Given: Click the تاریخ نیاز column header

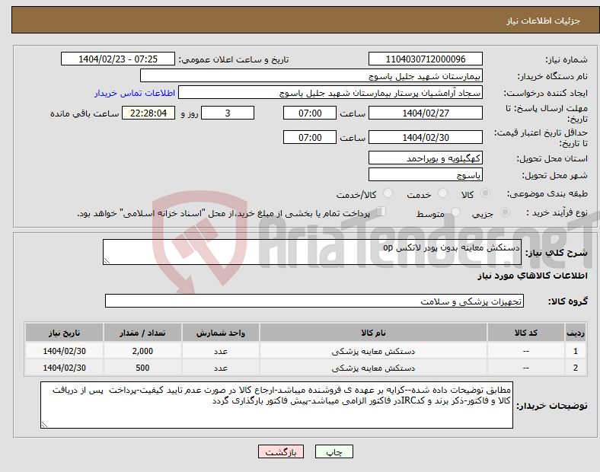Looking at the screenshot, I should coord(64,333).
